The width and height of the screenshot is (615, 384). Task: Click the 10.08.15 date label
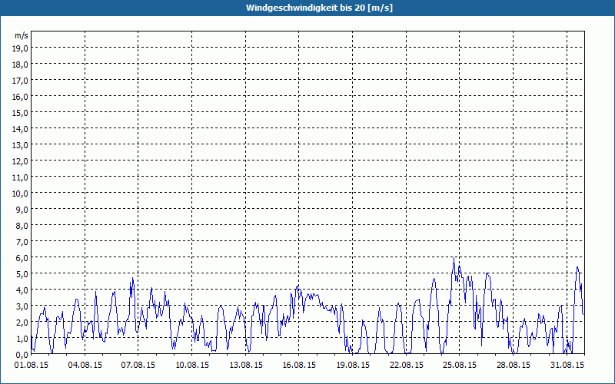pyautogui.click(x=192, y=365)
